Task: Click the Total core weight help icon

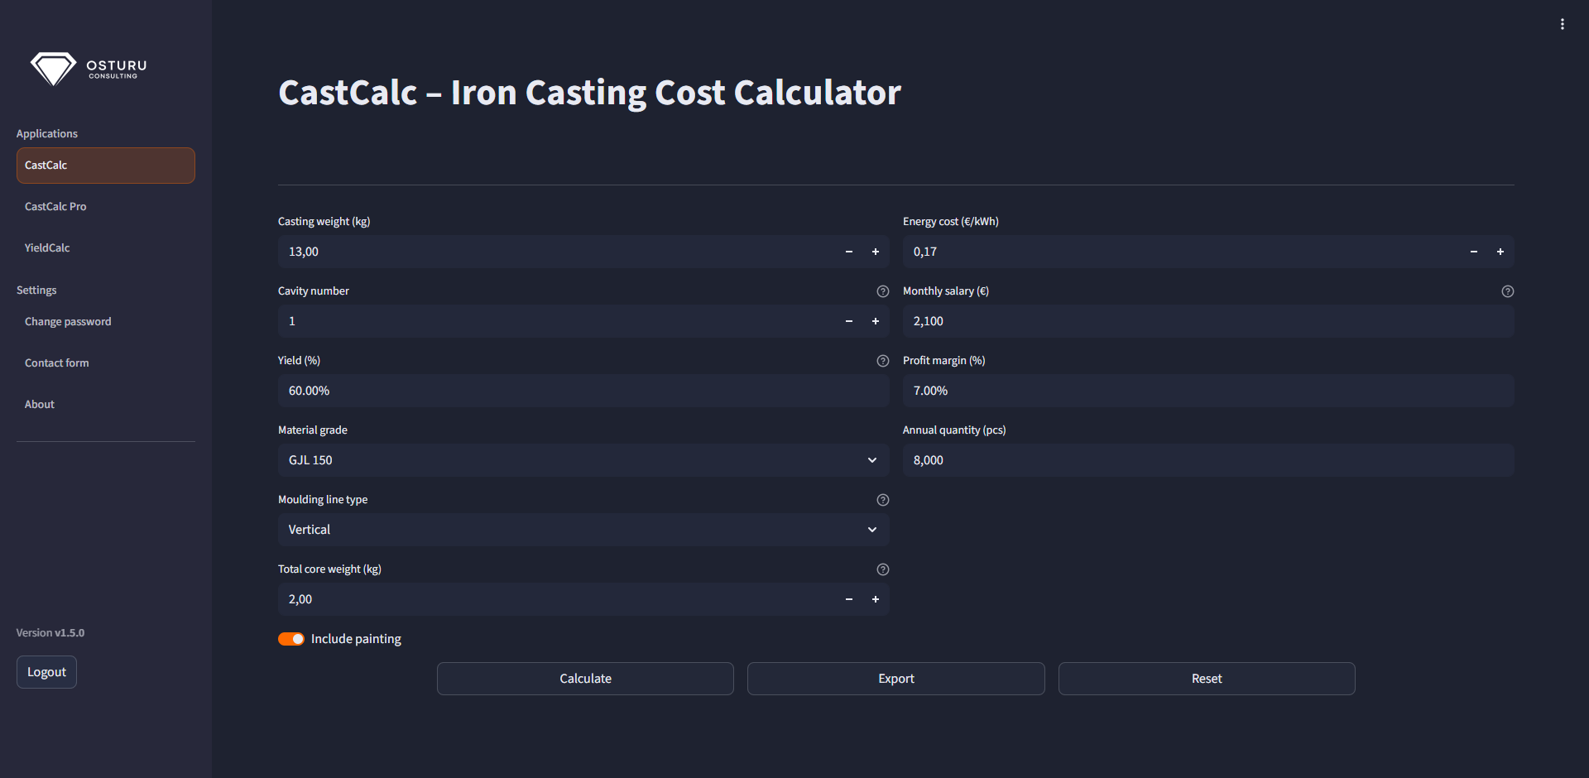Action: [x=882, y=569]
